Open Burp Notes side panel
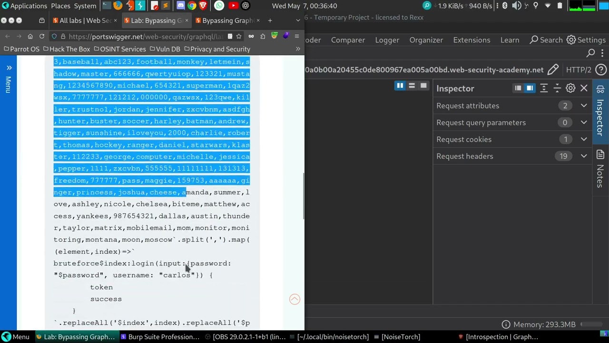This screenshot has height=343, width=609. [x=600, y=168]
